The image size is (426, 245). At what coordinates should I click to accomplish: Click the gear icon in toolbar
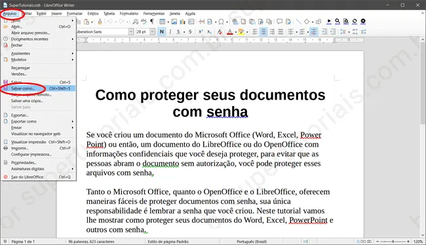tap(363, 21)
